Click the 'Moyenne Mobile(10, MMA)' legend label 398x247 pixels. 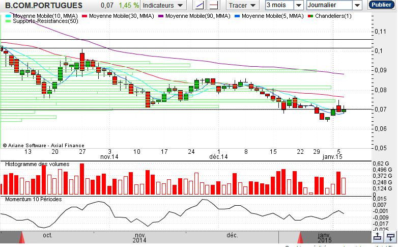45,16
